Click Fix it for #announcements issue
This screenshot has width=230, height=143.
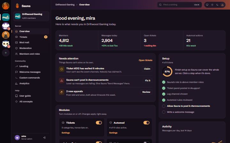click(148, 80)
